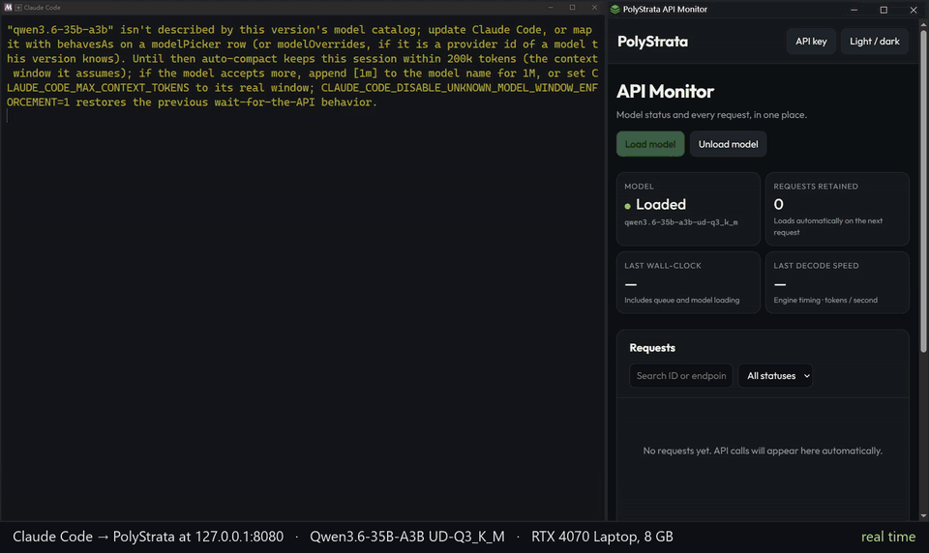Click the PolyStrata heading text
Viewport: 929px width, 553px height.
[x=652, y=42]
